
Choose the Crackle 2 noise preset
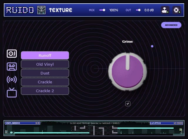point(45,91)
